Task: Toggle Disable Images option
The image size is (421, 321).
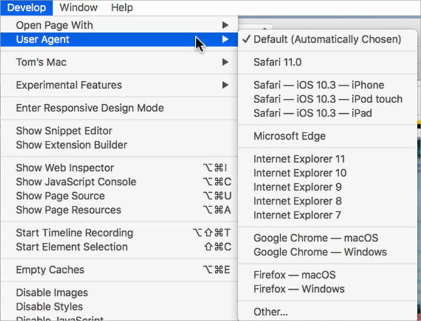Action: click(52, 293)
